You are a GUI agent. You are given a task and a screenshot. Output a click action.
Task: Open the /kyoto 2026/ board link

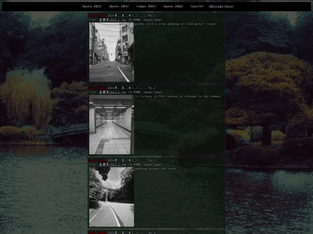173,6
